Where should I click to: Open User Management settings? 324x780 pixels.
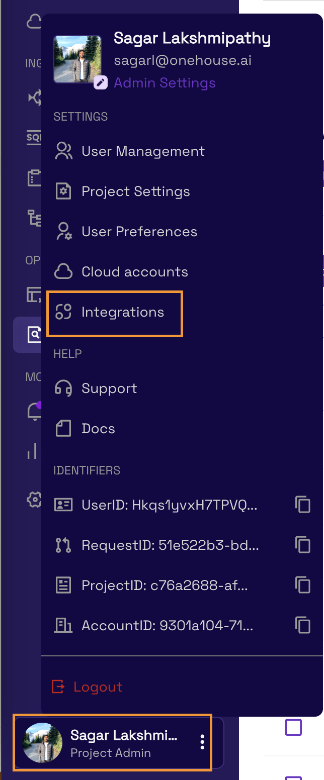[143, 151]
